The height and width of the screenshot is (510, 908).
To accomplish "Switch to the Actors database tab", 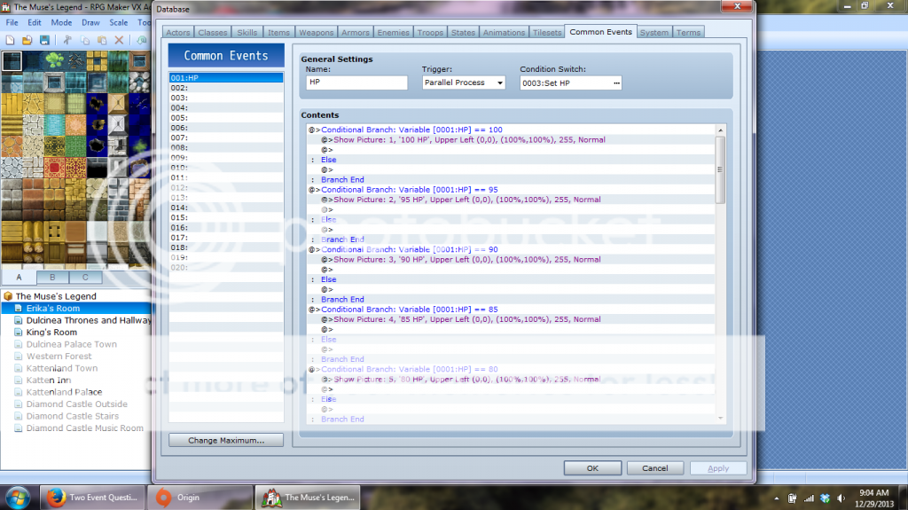I will 177,33.
